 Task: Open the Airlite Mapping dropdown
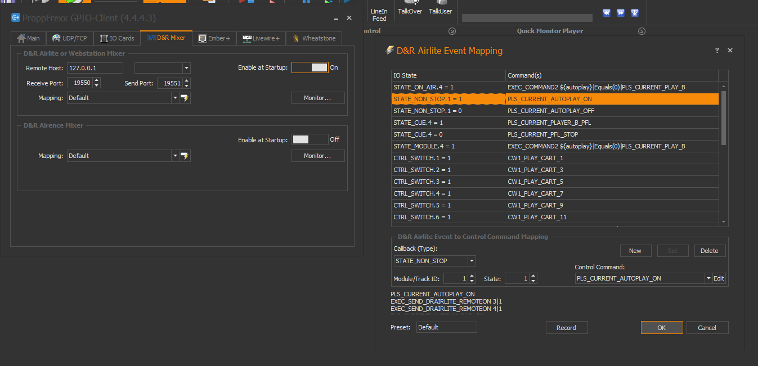(x=175, y=98)
